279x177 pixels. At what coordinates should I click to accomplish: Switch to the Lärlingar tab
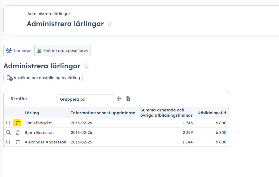point(19,51)
